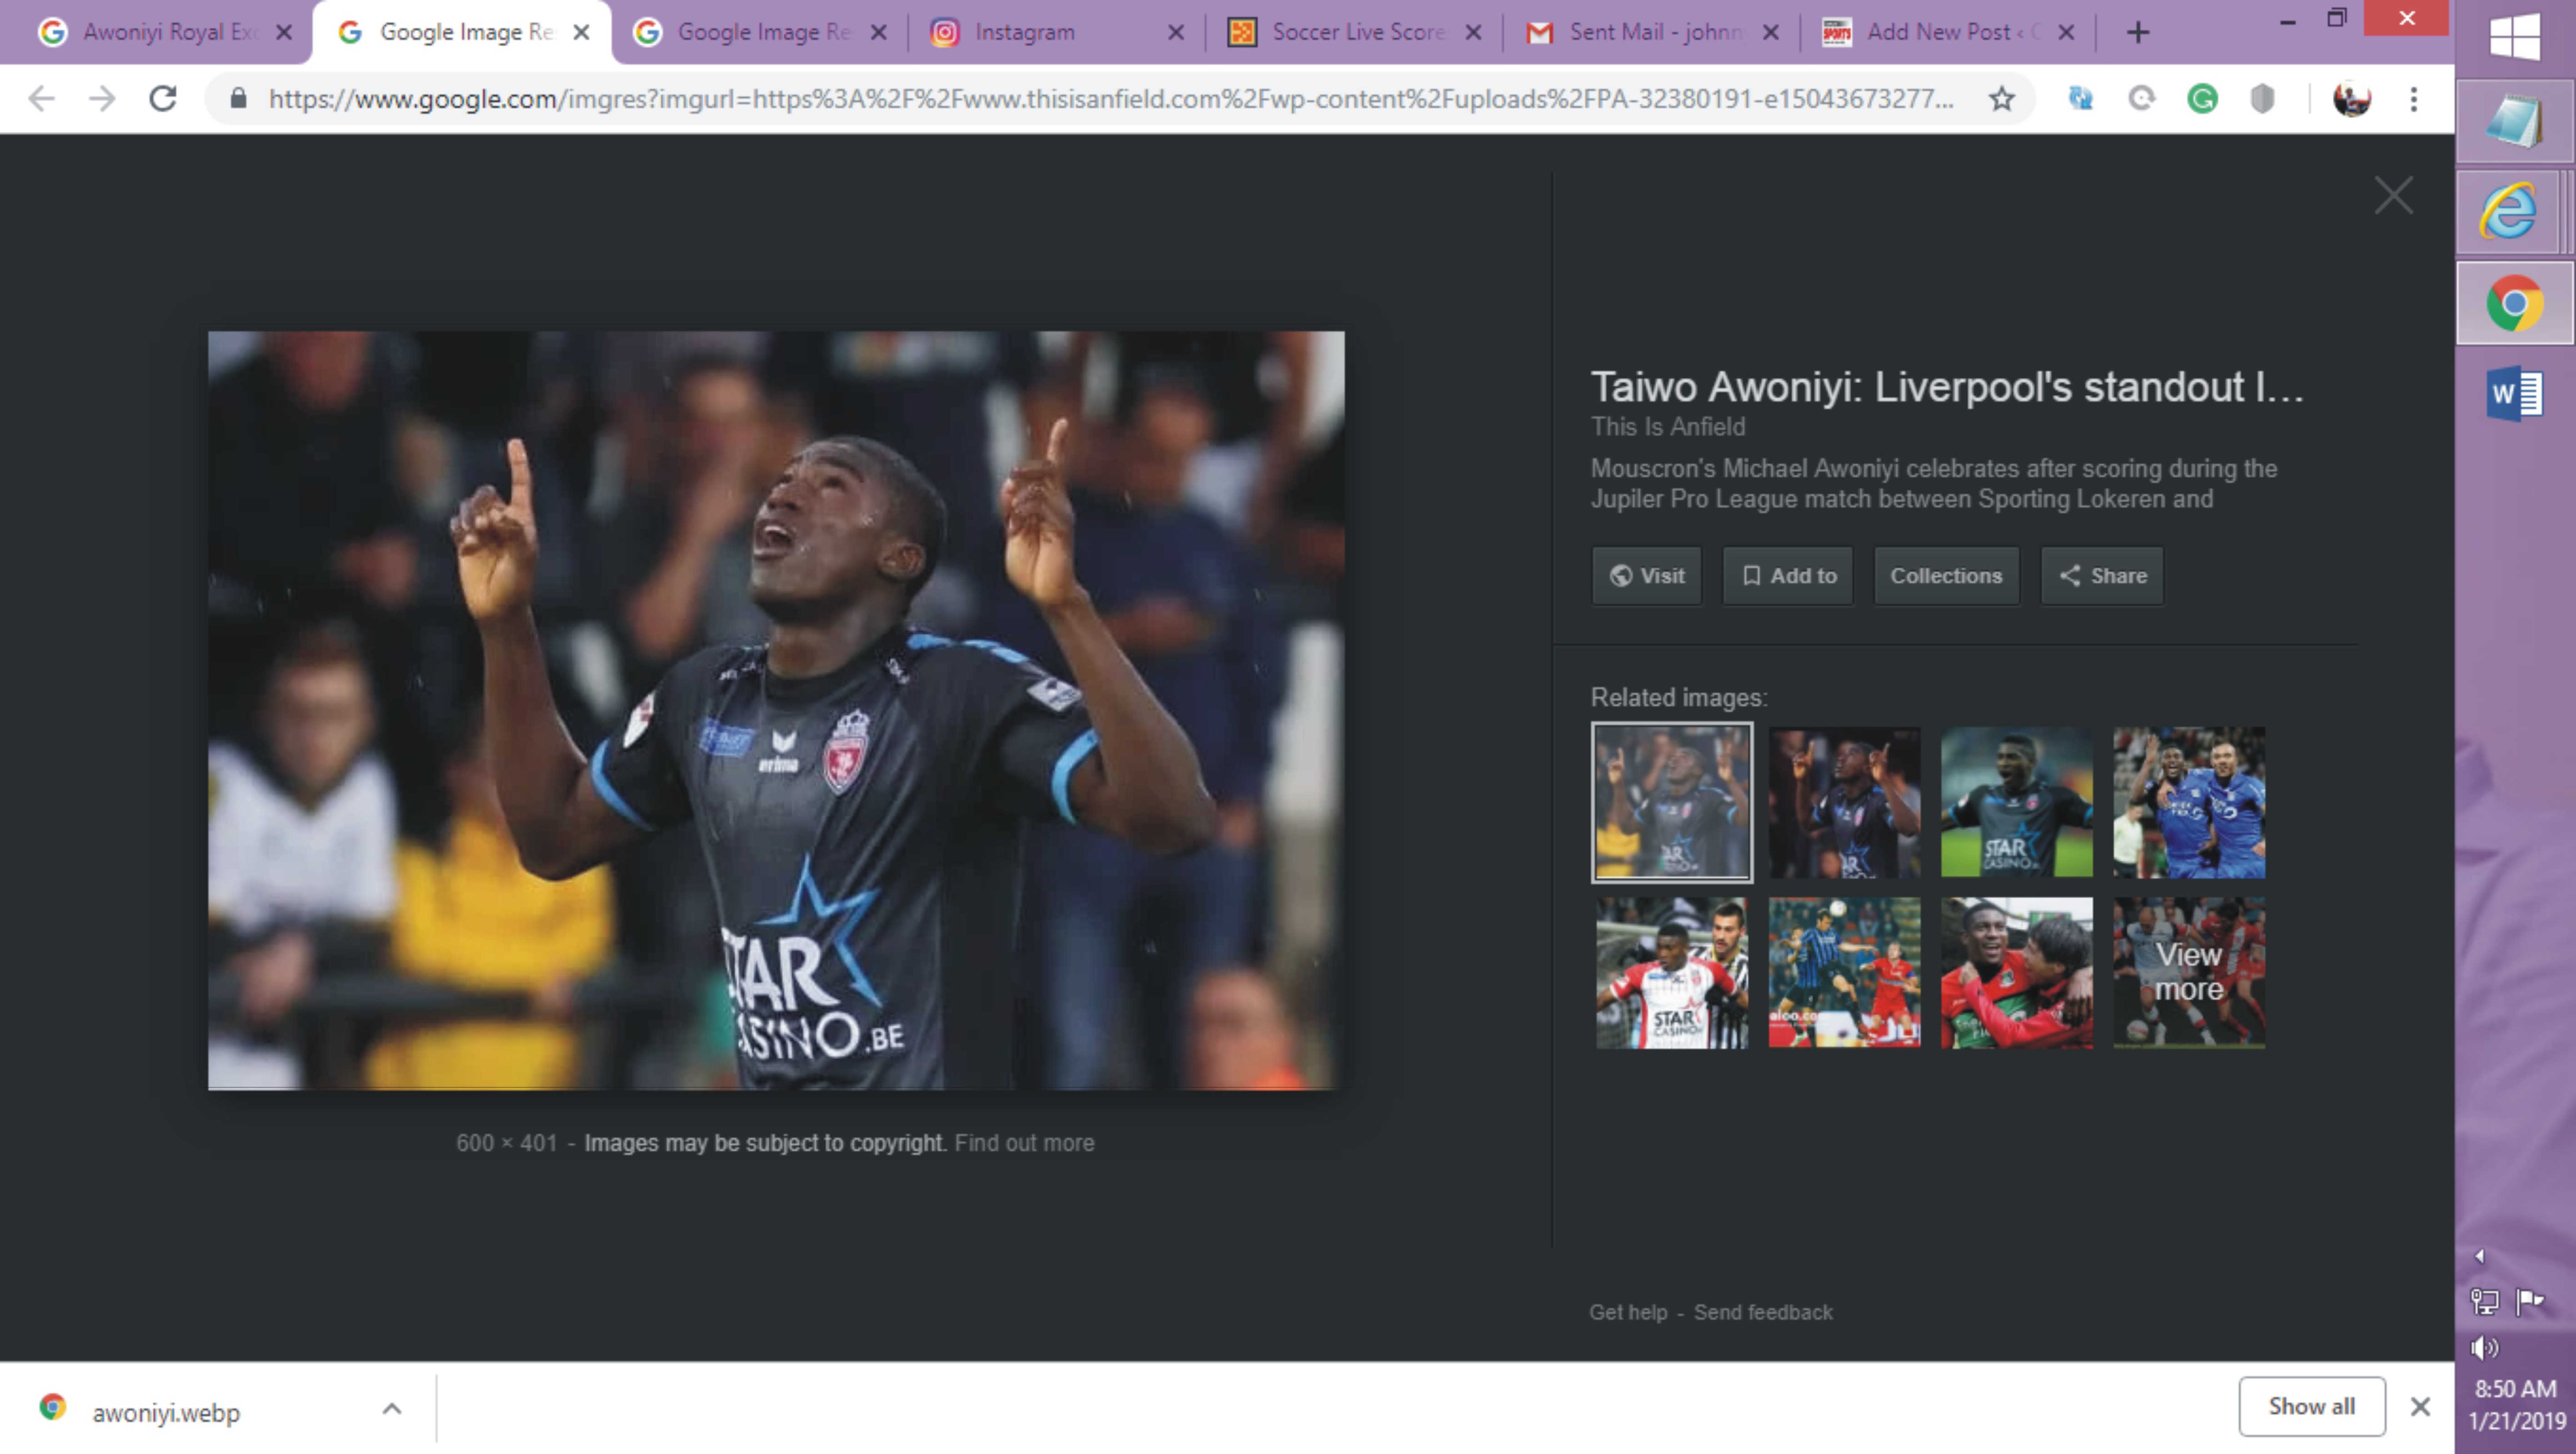Bookmark this page with star icon
This screenshot has height=1454, width=2576.
pos(2001,98)
